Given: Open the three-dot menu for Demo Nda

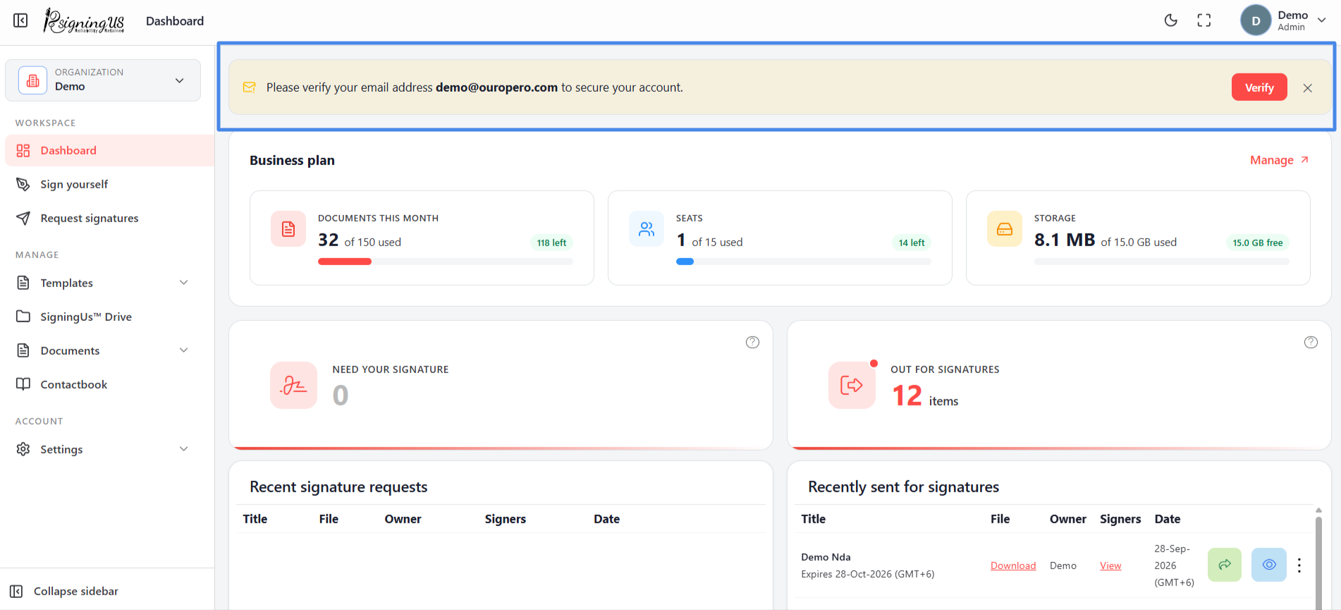Looking at the screenshot, I should (1299, 565).
